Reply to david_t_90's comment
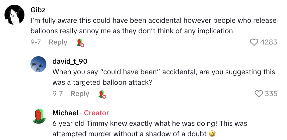 click(x=80, y=94)
